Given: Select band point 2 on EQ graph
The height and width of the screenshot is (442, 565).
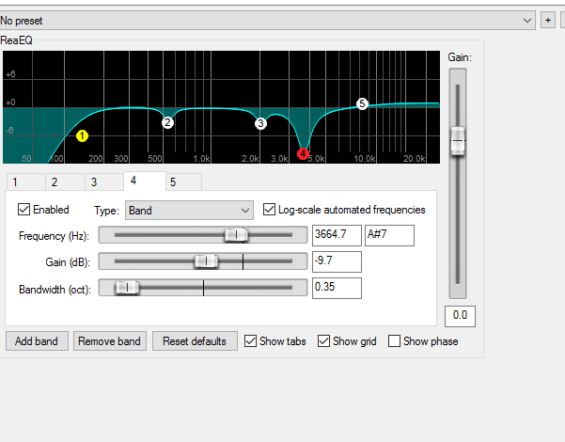Looking at the screenshot, I should tap(167, 122).
